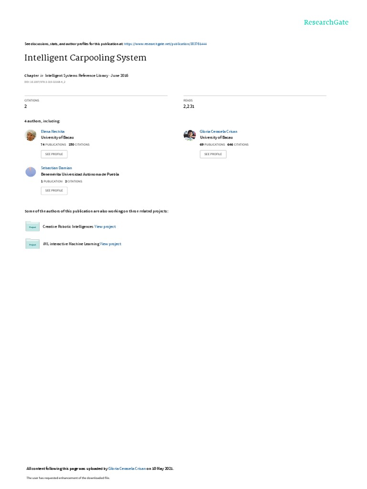Viewport: 367px width, 489px height.
Task: Click the interactive Machine Learning project icon
Action: 32,244
